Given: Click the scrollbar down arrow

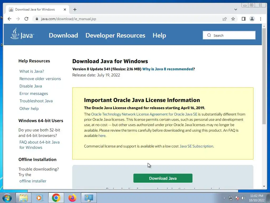Looking at the screenshot, I should (x=264, y=186).
